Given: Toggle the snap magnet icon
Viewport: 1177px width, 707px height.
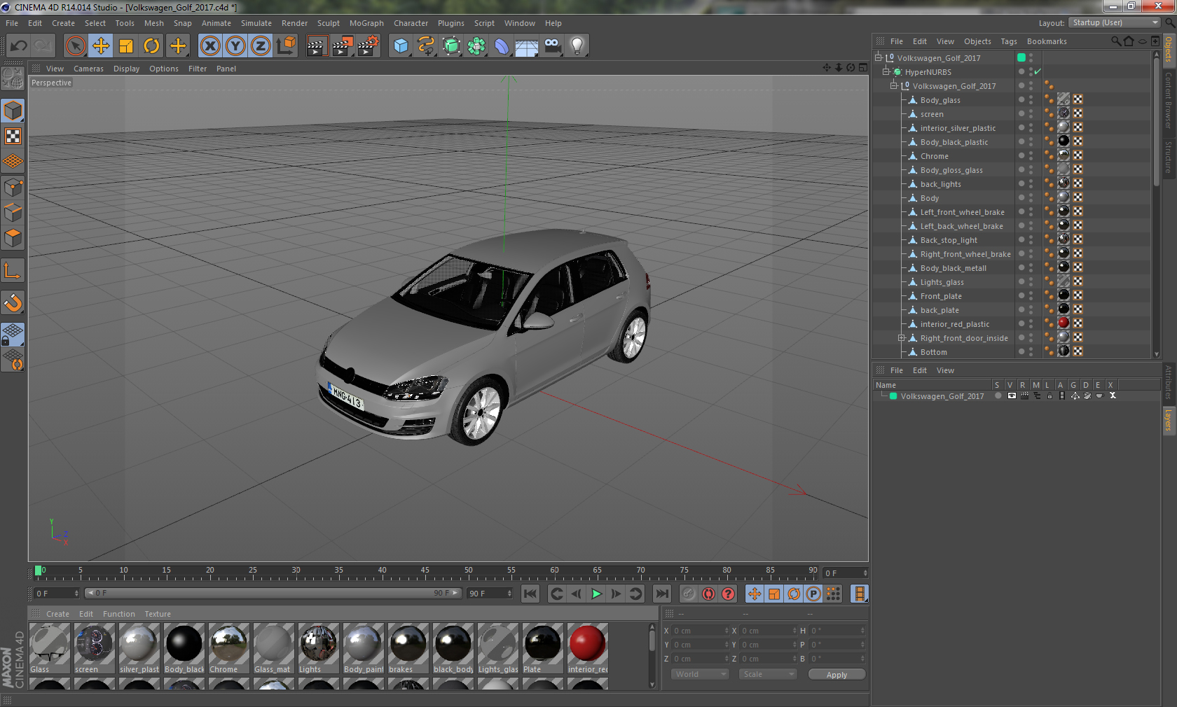Looking at the screenshot, I should pos(13,302).
